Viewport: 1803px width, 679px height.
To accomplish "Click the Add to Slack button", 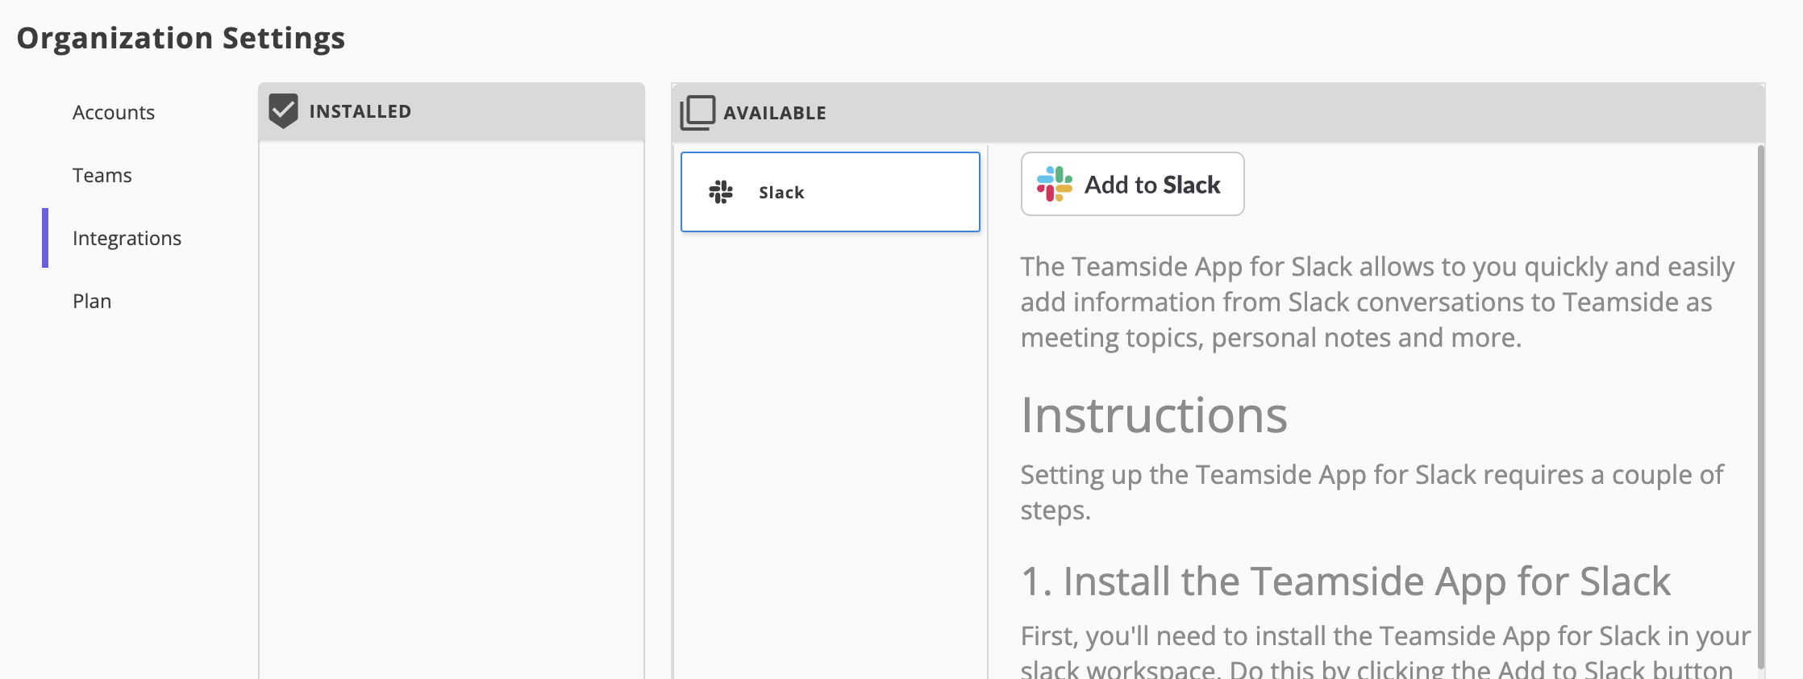I will click(x=1132, y=184).
